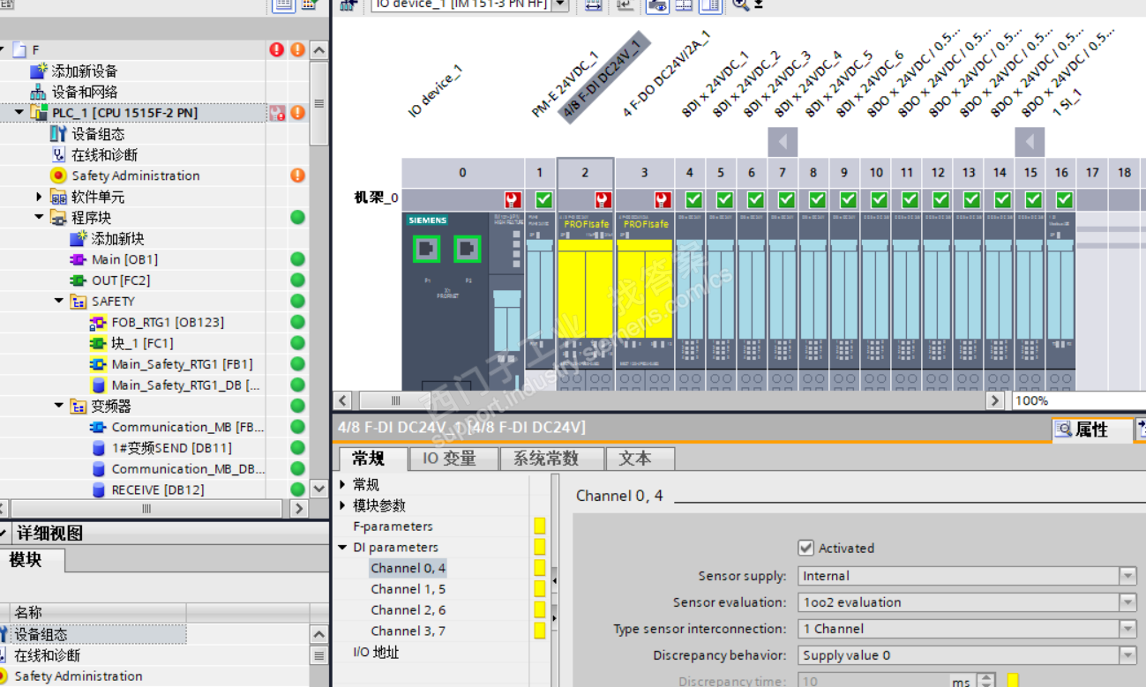Click the FOB_RTG1 [OB123] block icon
Viewport: 1146px width, 687px height.
(98, 322)
